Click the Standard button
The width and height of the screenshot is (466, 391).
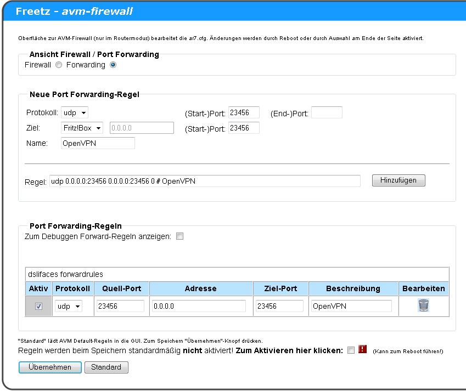point(106,367)
